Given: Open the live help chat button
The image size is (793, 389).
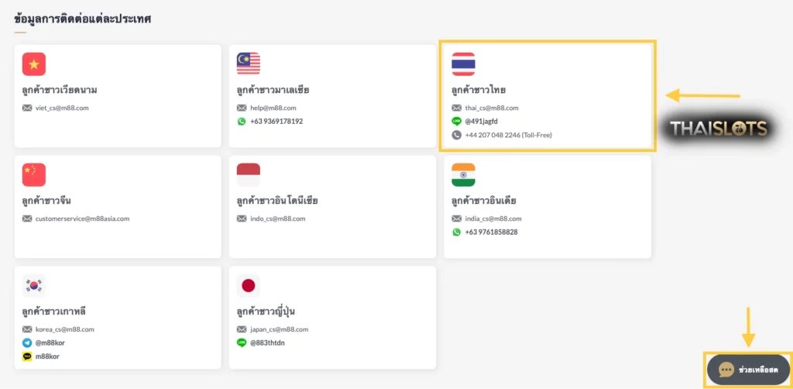Looking at the screenshot, I should [749, 370].
